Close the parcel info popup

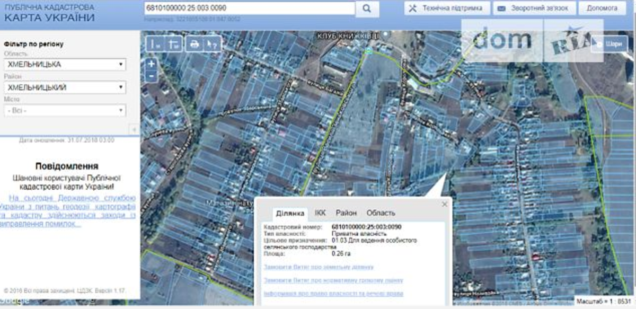coord(445,204)
